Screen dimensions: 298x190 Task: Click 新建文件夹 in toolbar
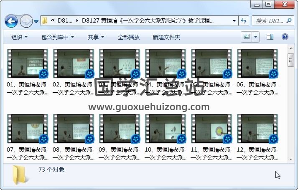point(166,37)
